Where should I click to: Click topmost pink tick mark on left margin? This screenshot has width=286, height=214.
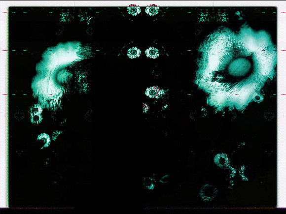pos(5,12)
